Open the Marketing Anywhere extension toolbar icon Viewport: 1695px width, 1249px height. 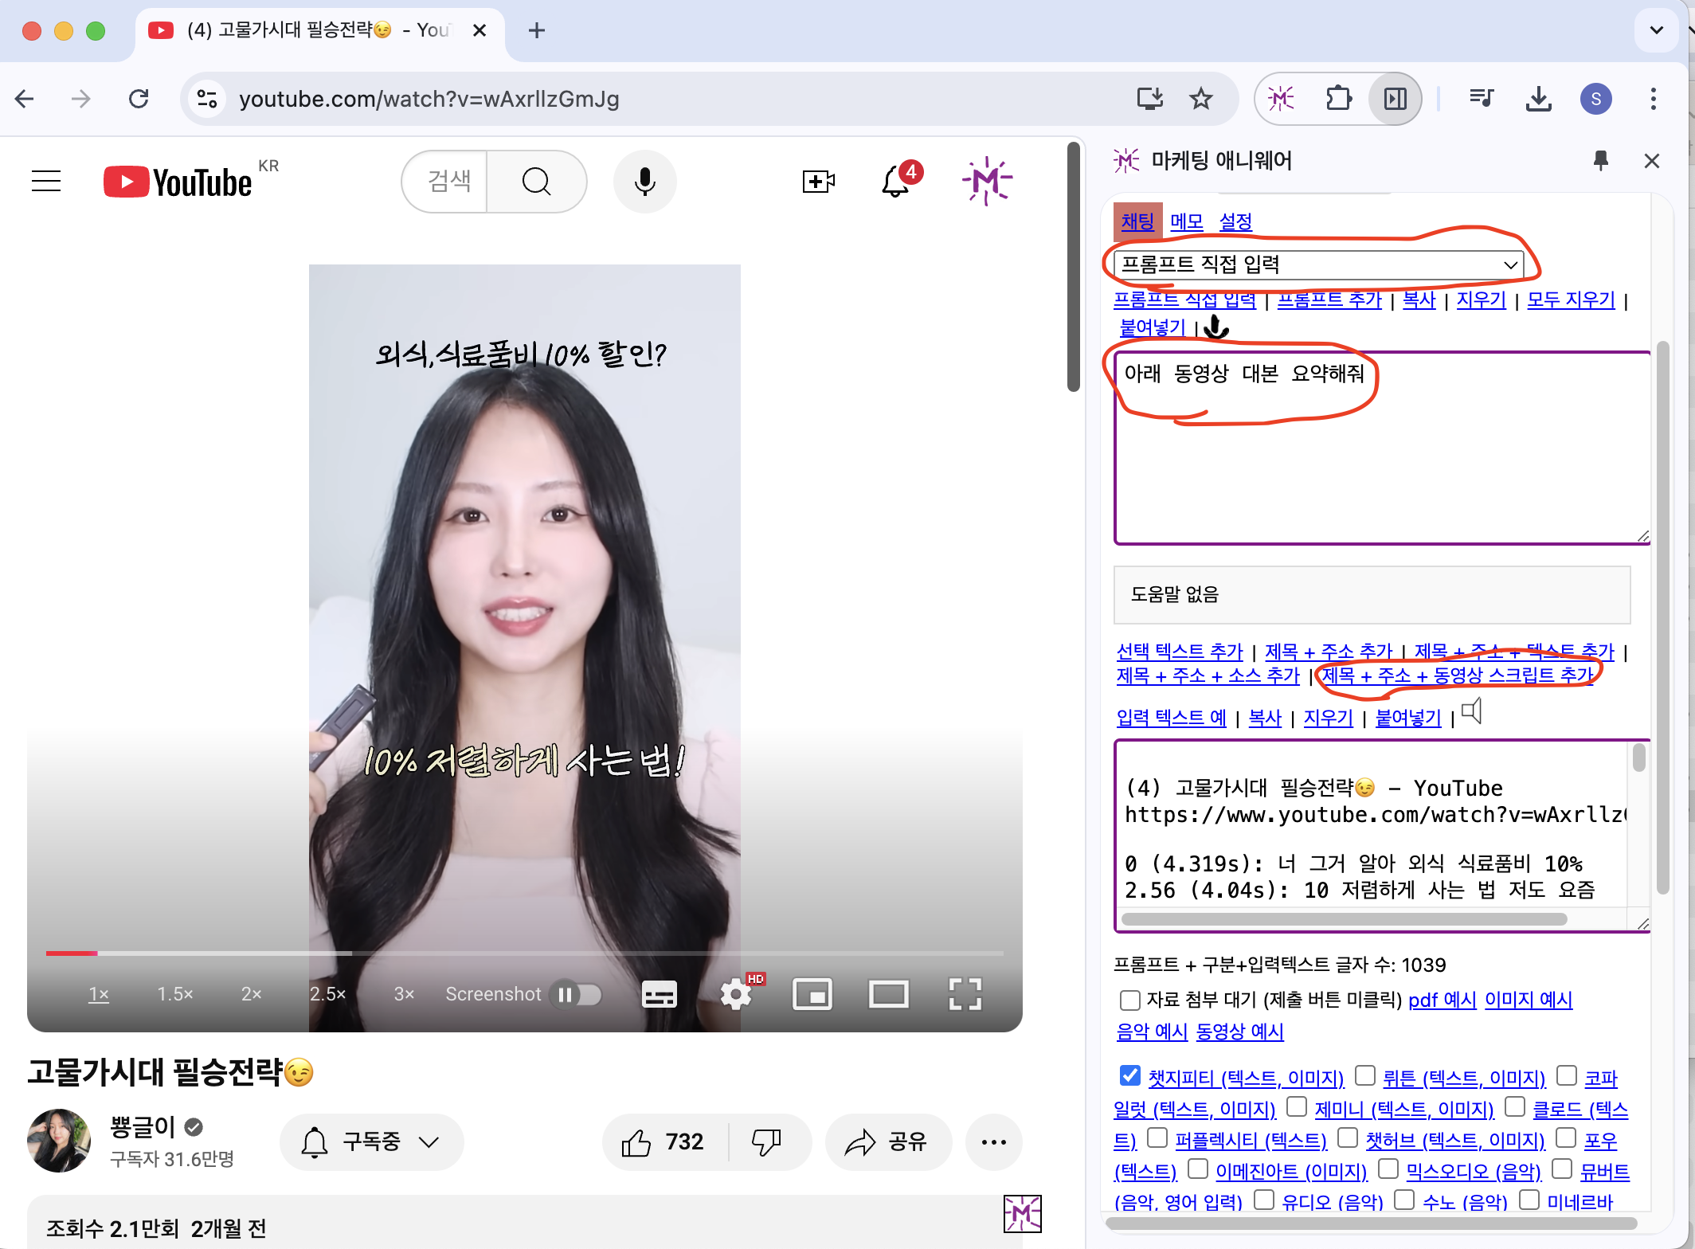[x=1281, y=99]
